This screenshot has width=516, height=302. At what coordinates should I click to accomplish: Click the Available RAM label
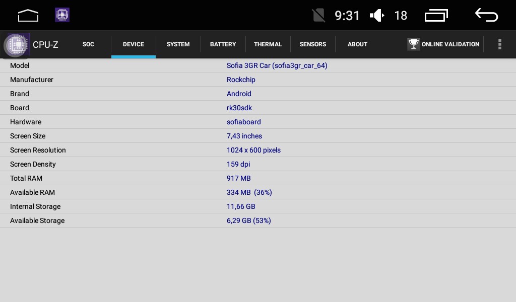[32, 192]
